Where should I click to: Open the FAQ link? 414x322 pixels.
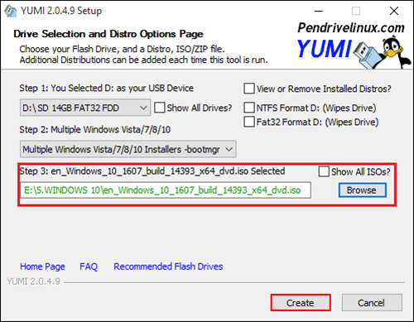pos(89,267)
